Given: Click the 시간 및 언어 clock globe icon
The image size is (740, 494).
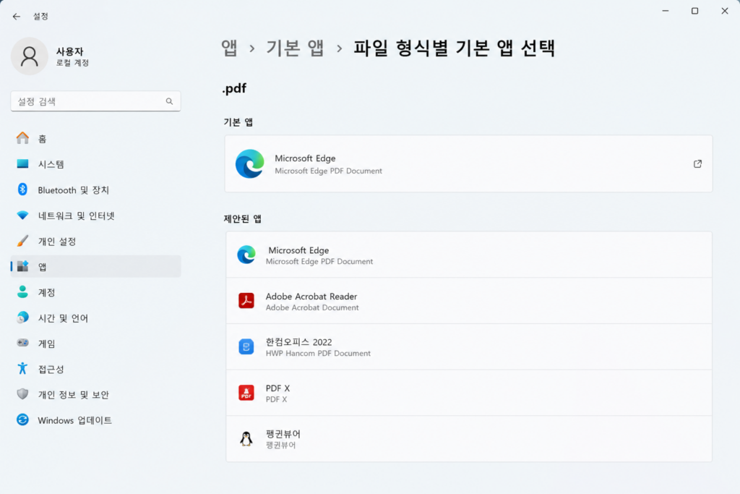Looking at the screenshot, I should pos(22,318).
